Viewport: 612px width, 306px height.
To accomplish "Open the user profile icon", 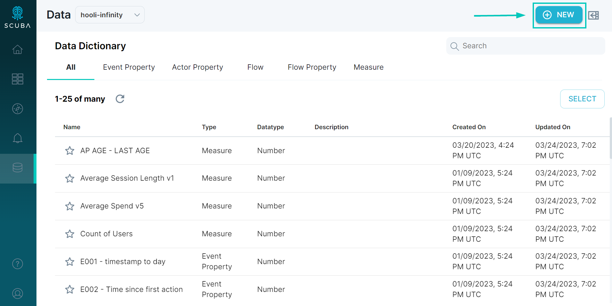I will pos(18,293).
